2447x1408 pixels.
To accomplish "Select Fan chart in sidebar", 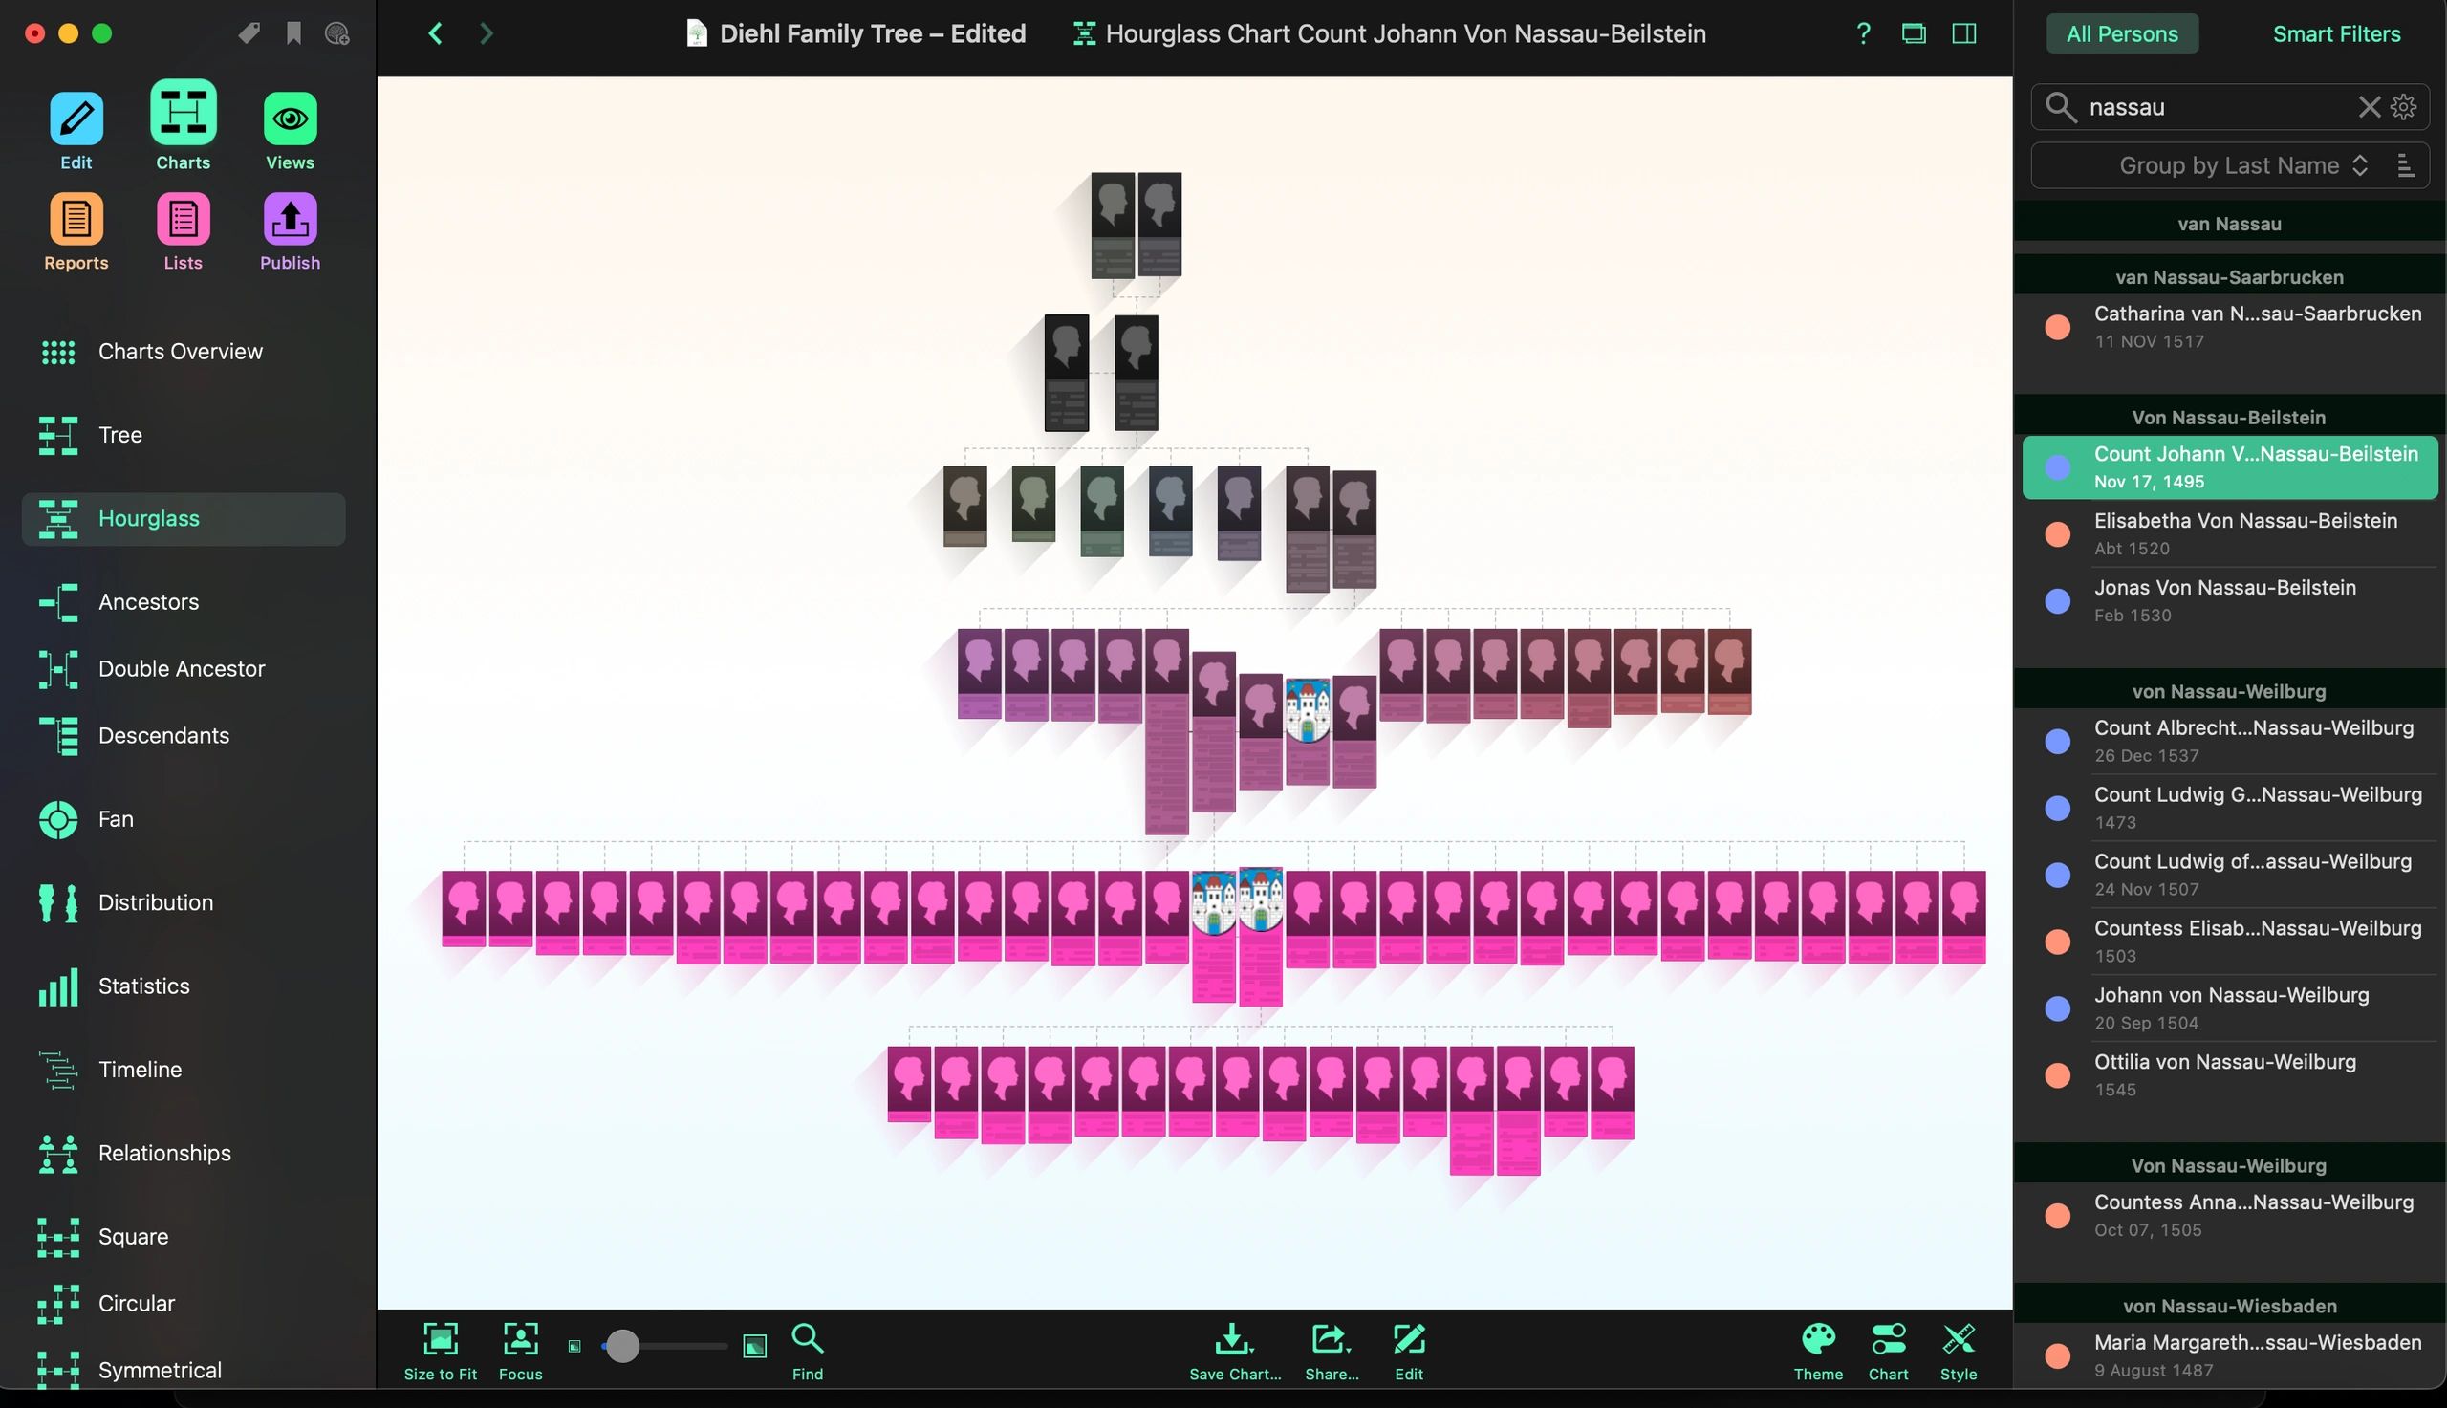I will click(x=116, y=819).
